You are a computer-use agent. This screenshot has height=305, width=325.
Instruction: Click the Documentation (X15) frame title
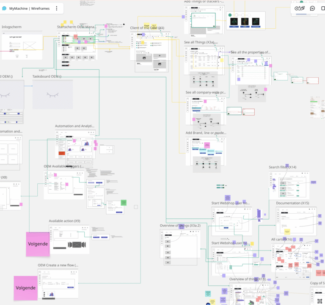(x=293, y=203)
